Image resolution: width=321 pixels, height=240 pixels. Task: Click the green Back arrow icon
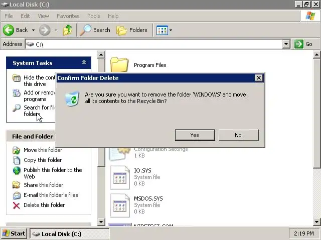pos(9,30)
